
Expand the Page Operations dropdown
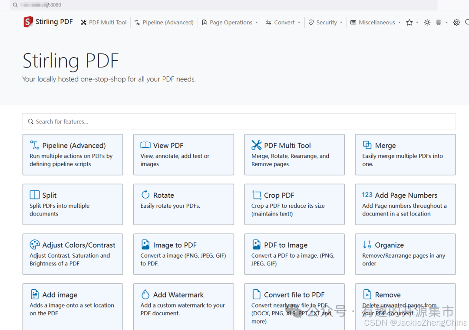pos(230,23)
